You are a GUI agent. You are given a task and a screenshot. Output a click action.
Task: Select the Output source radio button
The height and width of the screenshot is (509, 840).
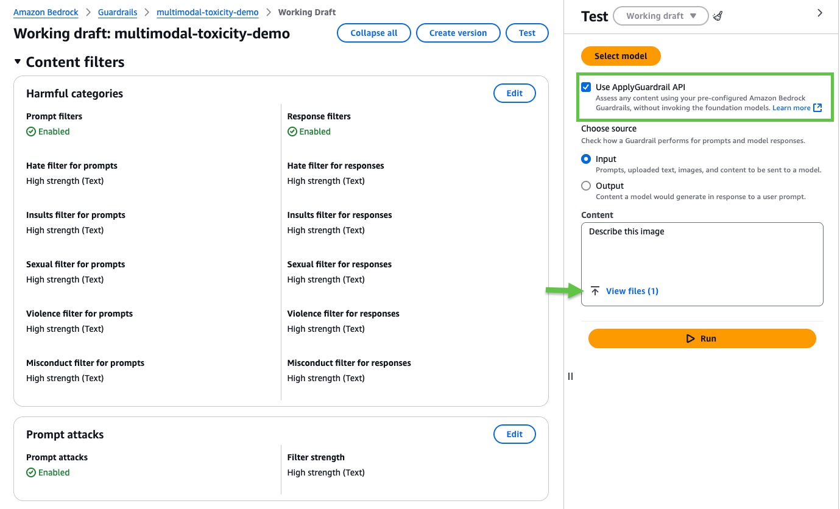coord(586,186)
